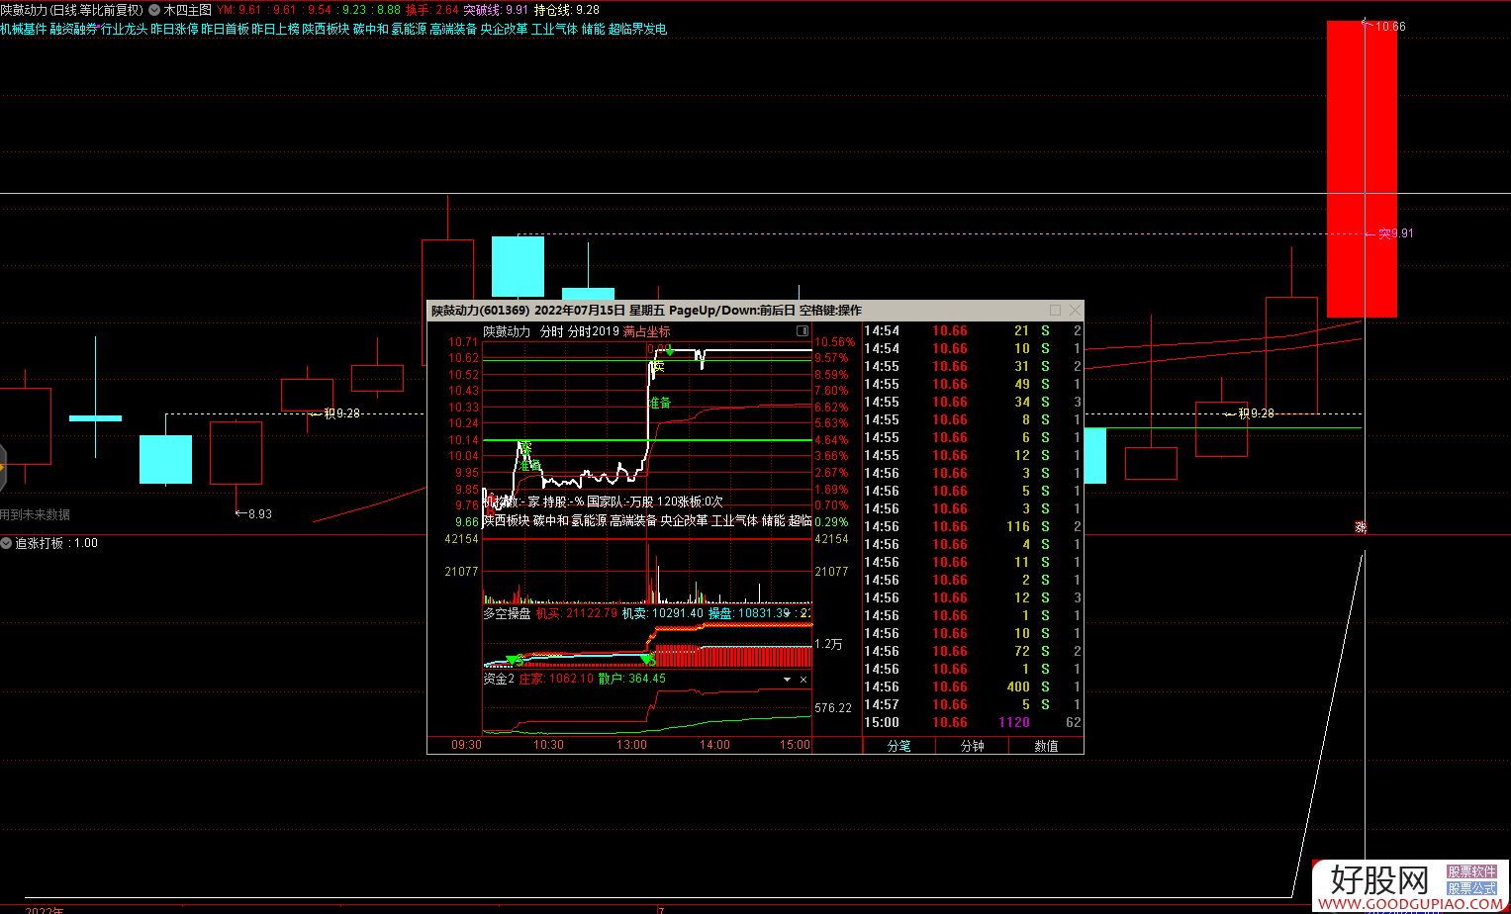Click the stock title 陕鼓动力(日线 等比前复权)

[72, 10]
